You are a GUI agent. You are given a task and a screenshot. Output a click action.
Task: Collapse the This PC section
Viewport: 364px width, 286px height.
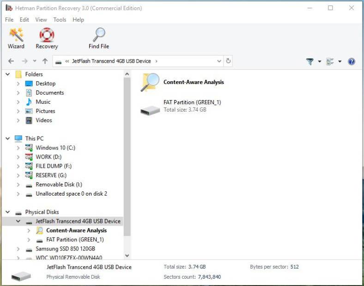click(8, 138)
